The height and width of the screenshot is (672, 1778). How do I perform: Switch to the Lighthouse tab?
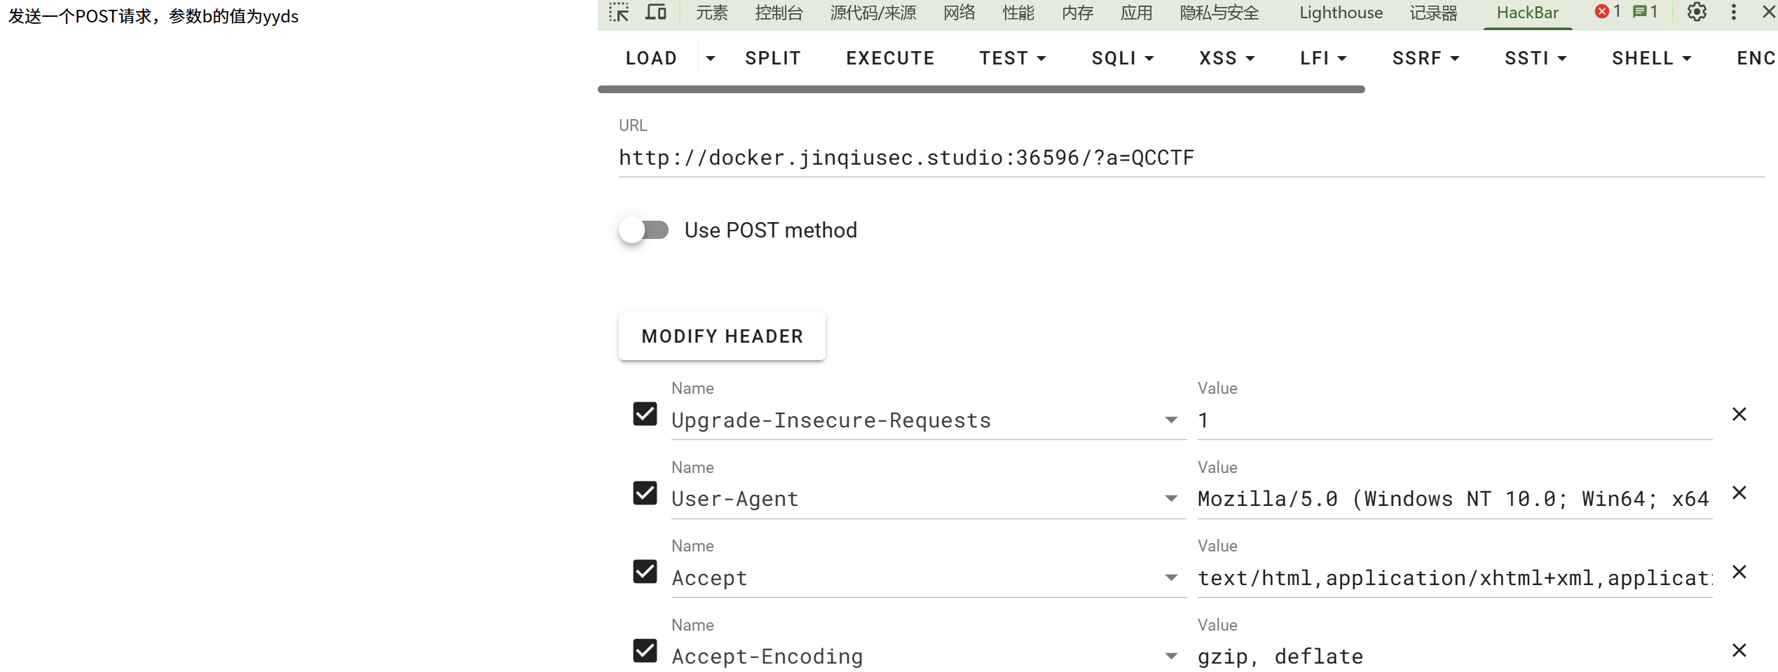tap(1341, 13)
